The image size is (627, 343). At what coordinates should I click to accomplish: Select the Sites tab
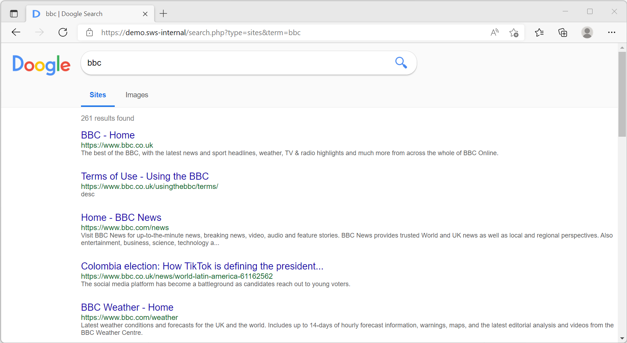click(x=98, y=95)
